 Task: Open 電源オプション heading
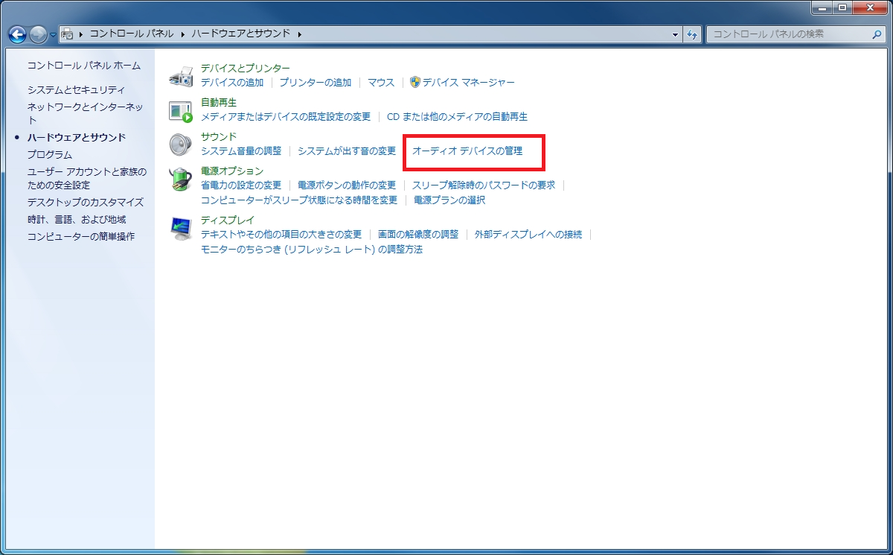[x=232, y=171]
